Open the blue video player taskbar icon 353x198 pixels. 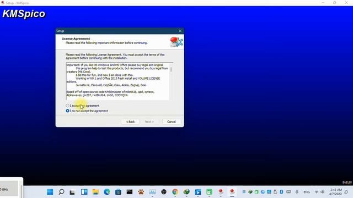click(x=198, y=192)
